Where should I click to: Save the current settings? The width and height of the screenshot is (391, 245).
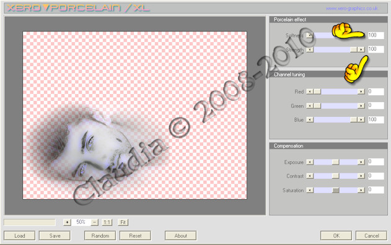pyautogui.click(x=55, y=236)
